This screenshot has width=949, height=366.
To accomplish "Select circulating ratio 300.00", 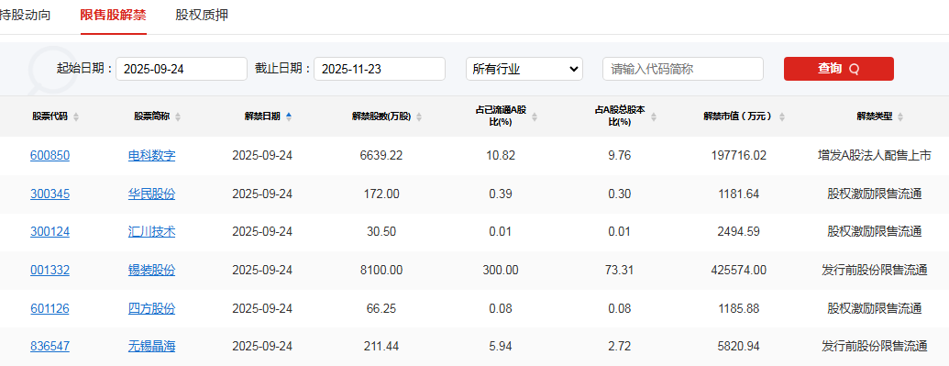I will pos(501,271).
